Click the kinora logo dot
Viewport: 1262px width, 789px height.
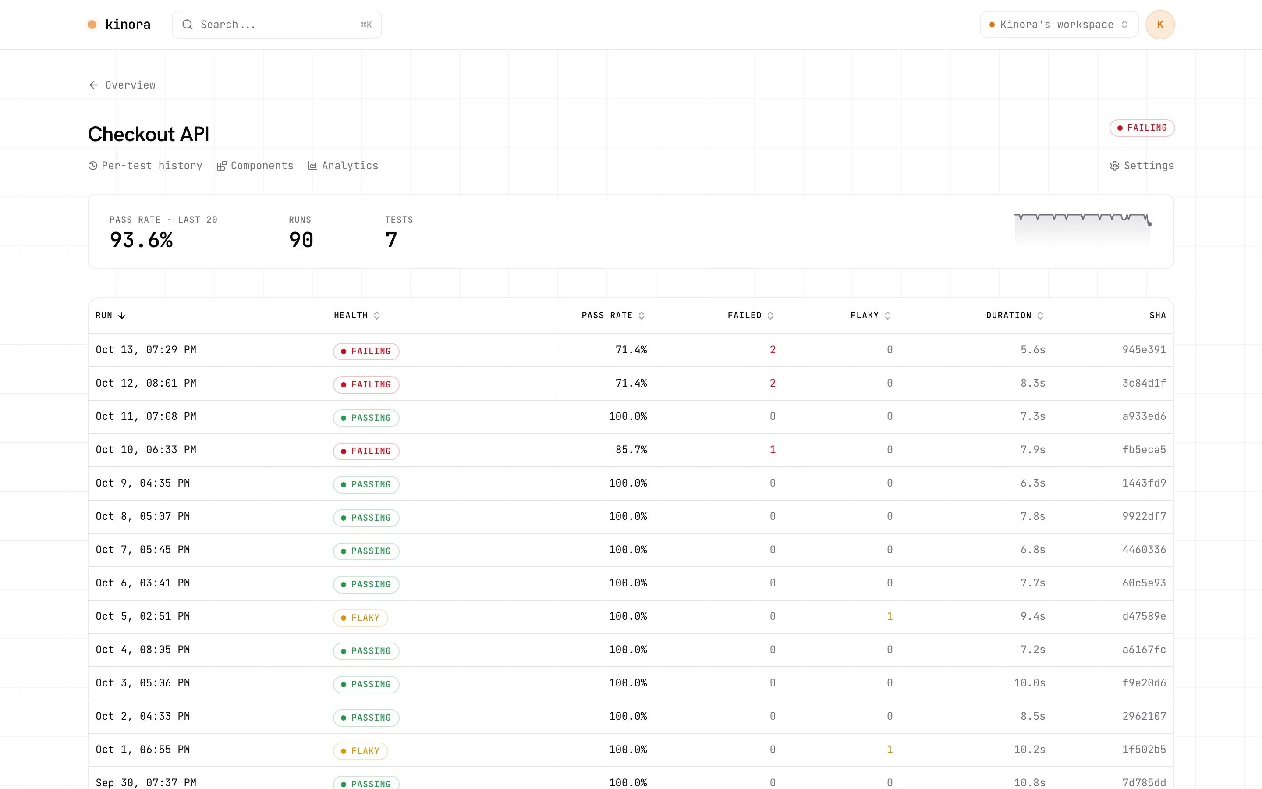[92, 25]
